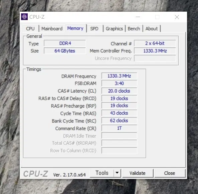
Task: Click the 43 clocks tRAS value
Action: point(119,113)
